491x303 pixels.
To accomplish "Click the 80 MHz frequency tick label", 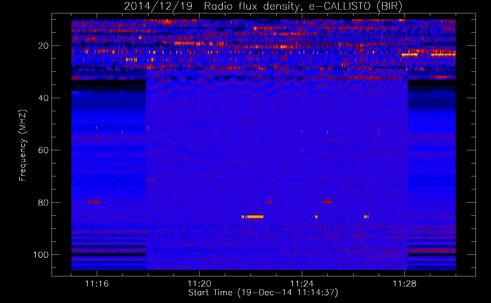I will [44, 203].
